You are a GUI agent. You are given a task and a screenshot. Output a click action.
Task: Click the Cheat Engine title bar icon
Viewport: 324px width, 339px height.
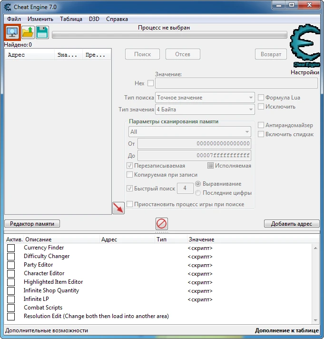click(x=8, y=7)
